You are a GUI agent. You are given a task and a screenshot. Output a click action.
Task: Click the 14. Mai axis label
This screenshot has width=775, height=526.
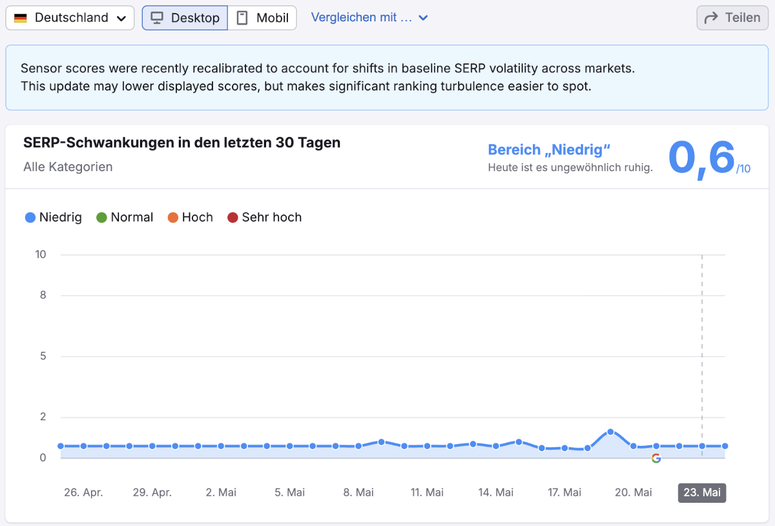pyautogui.click(x=496, y=492)
